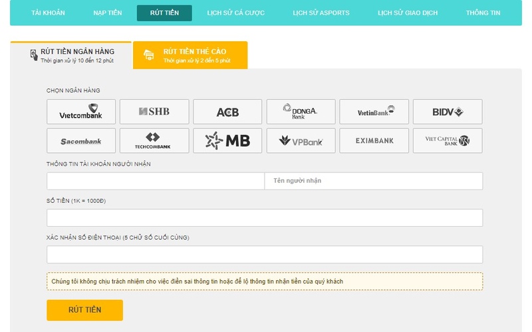The image size is (532, 332).
Task: Choose the MB bank logo
Action: pos(227,141)
